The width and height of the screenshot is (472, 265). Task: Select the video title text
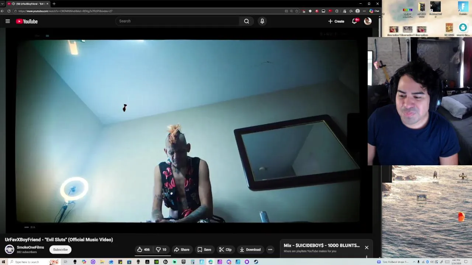tap(59, 240)
